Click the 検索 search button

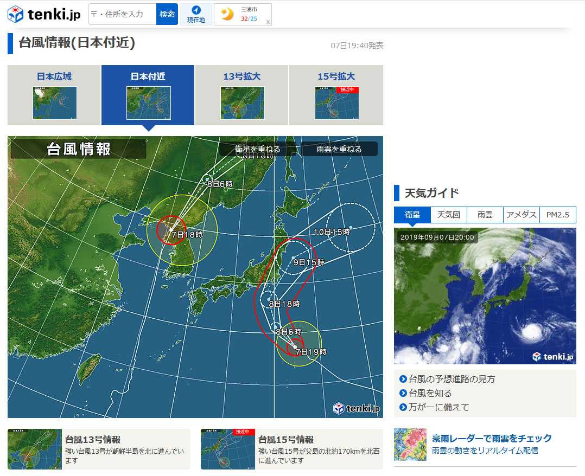pyautogui.click(x=167, y=14)
